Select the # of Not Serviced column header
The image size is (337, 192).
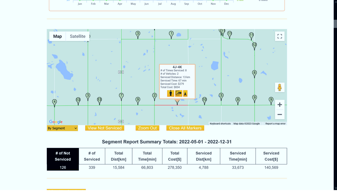pos(63,156)
